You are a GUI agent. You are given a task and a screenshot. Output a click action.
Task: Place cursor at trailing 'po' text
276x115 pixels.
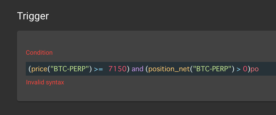[x=255, y=69]
